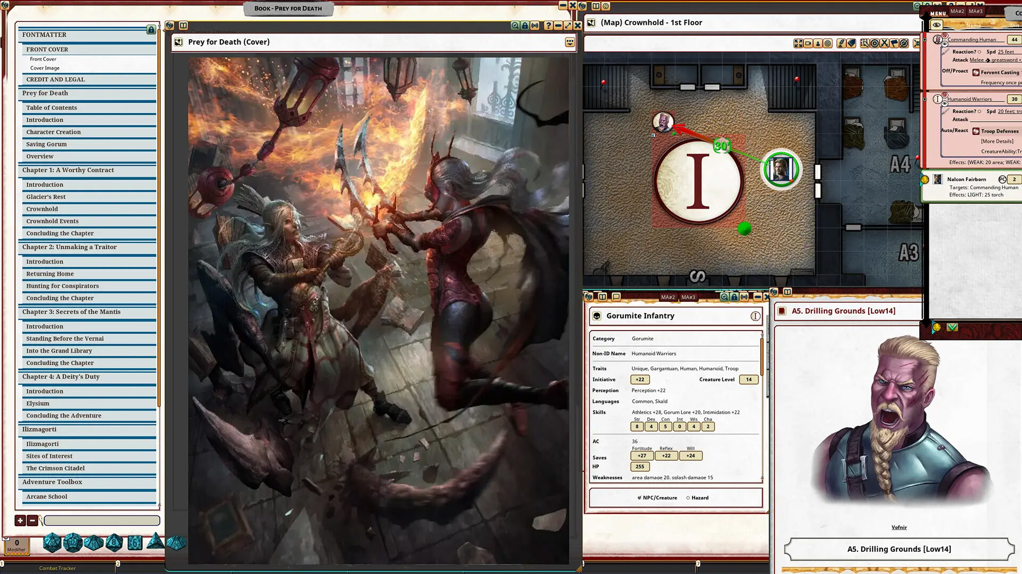Select the Hazard radio button

pyautogui.click(x=689, y=497)
